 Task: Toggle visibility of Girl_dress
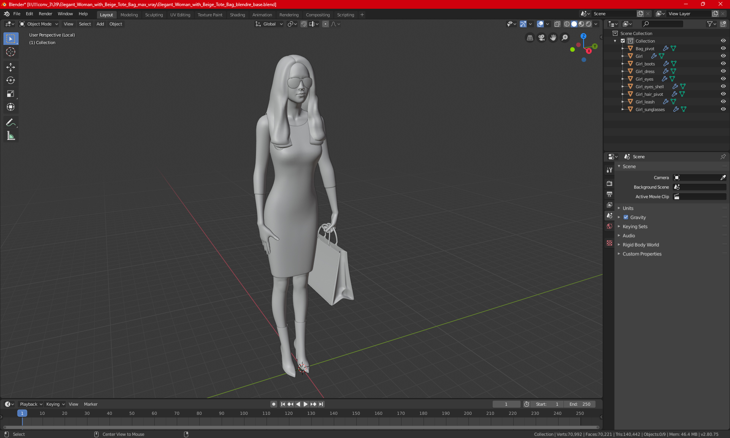723,71
